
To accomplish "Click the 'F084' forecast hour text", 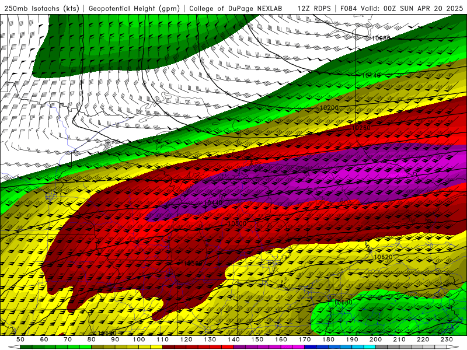I will (x=348, y=9).
